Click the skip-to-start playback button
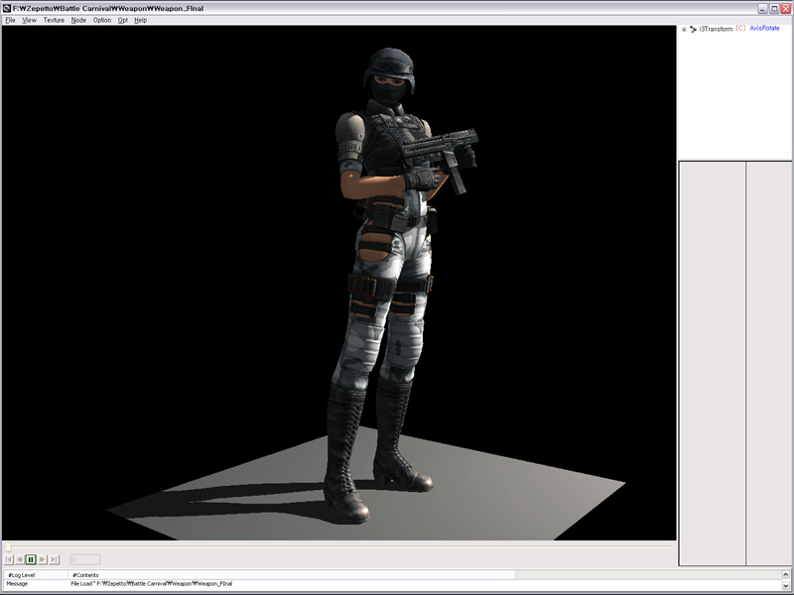Screen dimensions: 794x595 tap(8, 559)
